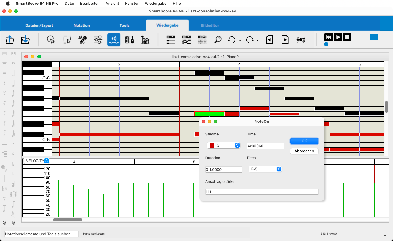The width and height of the screenshot is (393, 241).
Task: Open the Stimme voice dropdown
Action: (x=223, y=145)
